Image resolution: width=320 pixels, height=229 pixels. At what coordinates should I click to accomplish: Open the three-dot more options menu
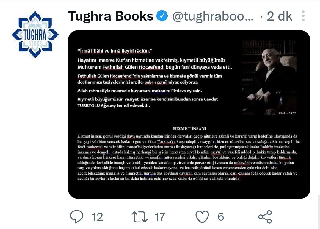coord(303,16)
